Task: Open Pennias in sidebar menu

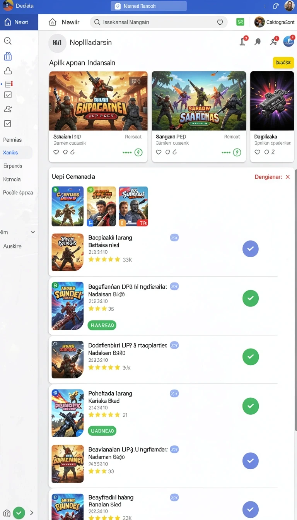Action: click(12, 140)
